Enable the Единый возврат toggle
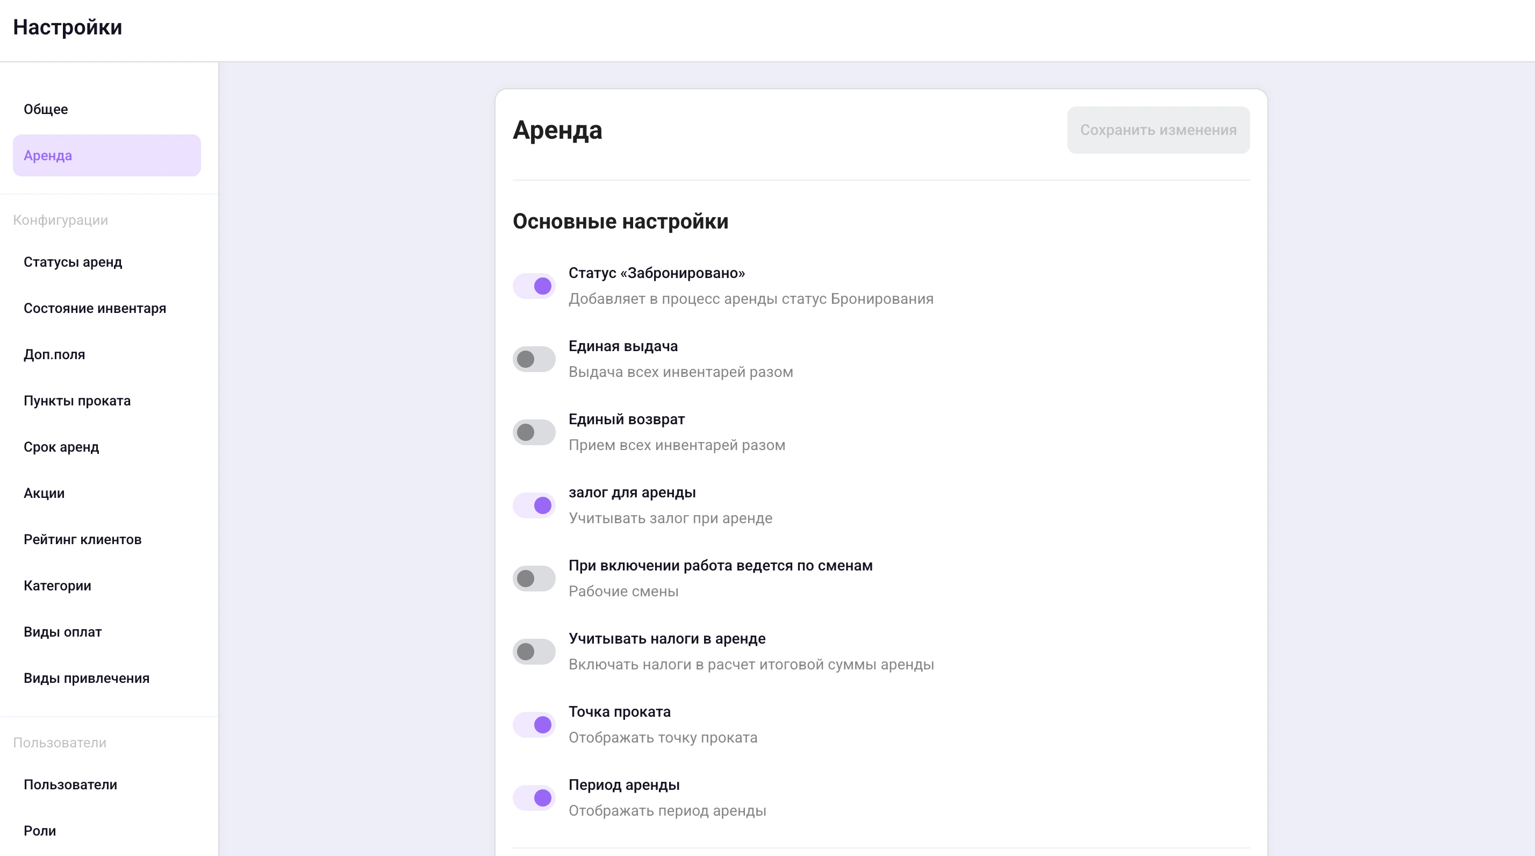Viewport: 1535px width, 856px height. (x=534, y=432)
